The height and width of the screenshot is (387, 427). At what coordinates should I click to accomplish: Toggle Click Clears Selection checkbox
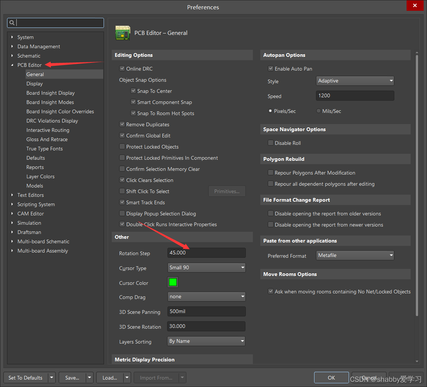(x=122, y=180)
